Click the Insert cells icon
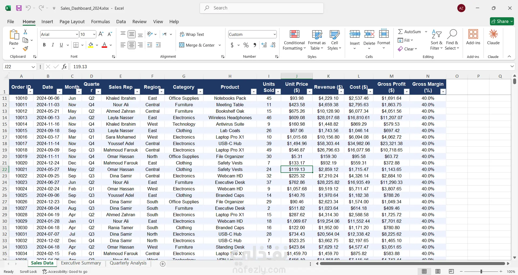The width and height of the screenshot is (518, 275). (355, 35)
